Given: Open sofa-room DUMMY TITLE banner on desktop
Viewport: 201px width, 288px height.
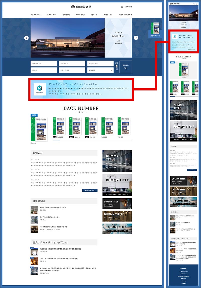Looking at the screenshot, I should click(117, 185).
